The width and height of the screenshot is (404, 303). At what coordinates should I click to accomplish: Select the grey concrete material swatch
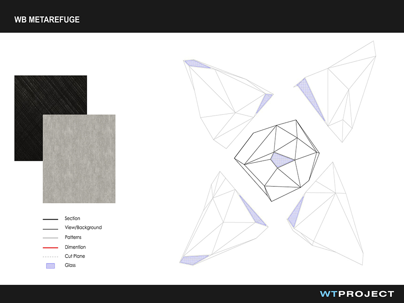click(79, 159)
